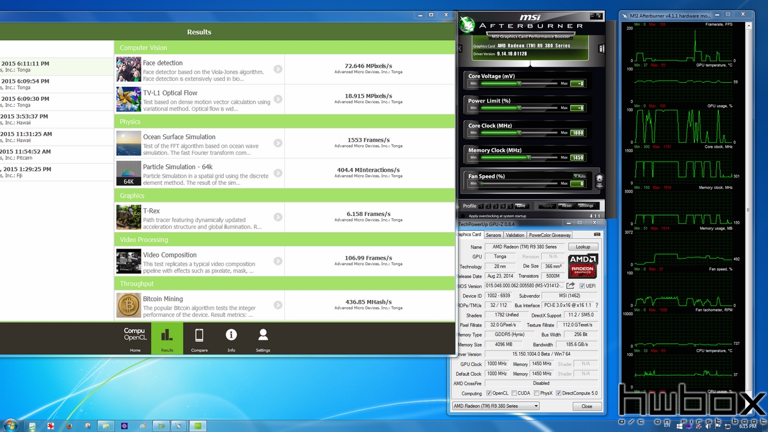
Task: Expand Ocean Surface Simulation details arrow
Action: (278, 143)
